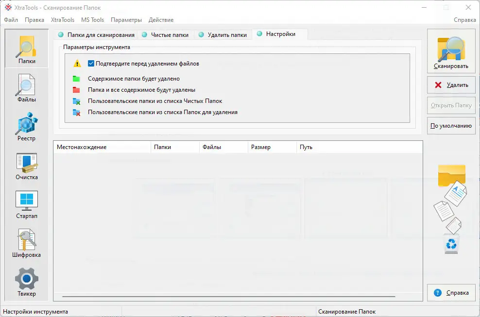
Task: Open the Действие menu
Action: [161, 20]
